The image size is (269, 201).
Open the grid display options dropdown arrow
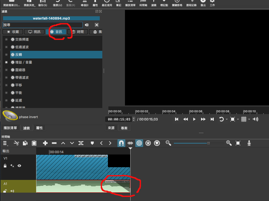pyautogui.click(x=249, y=119)
